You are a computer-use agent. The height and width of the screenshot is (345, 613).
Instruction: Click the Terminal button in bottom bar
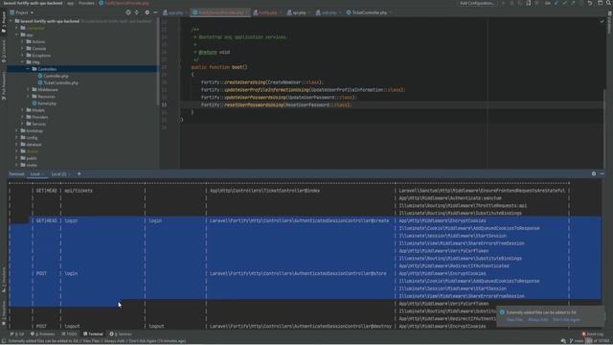(93, 334)
